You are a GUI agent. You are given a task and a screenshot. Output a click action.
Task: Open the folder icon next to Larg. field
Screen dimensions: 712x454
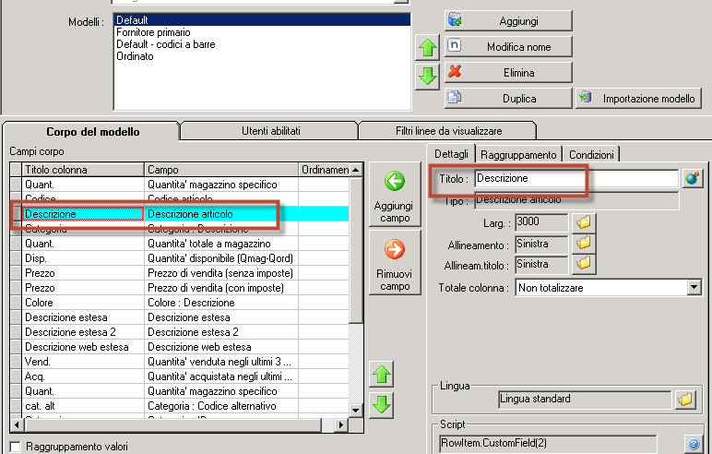point(584,222)
